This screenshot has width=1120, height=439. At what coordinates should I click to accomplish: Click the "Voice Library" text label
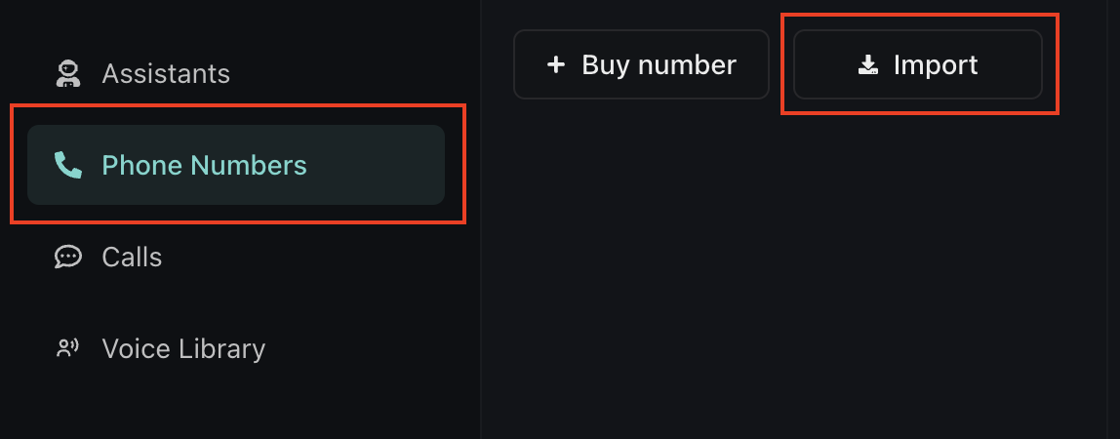point(183,348)
